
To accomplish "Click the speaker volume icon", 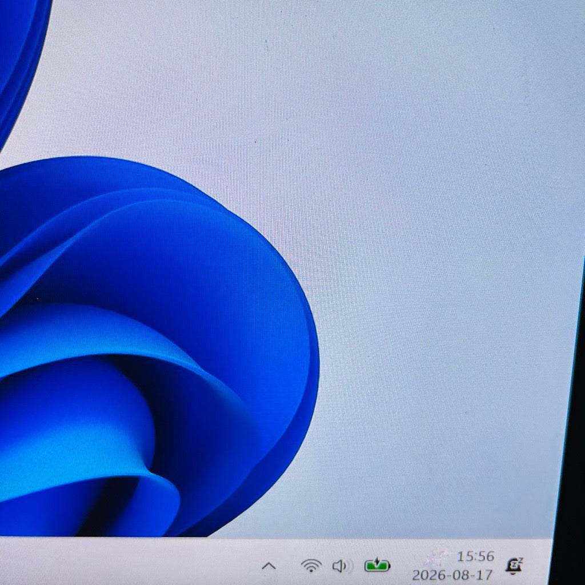I will pos(341,566).
